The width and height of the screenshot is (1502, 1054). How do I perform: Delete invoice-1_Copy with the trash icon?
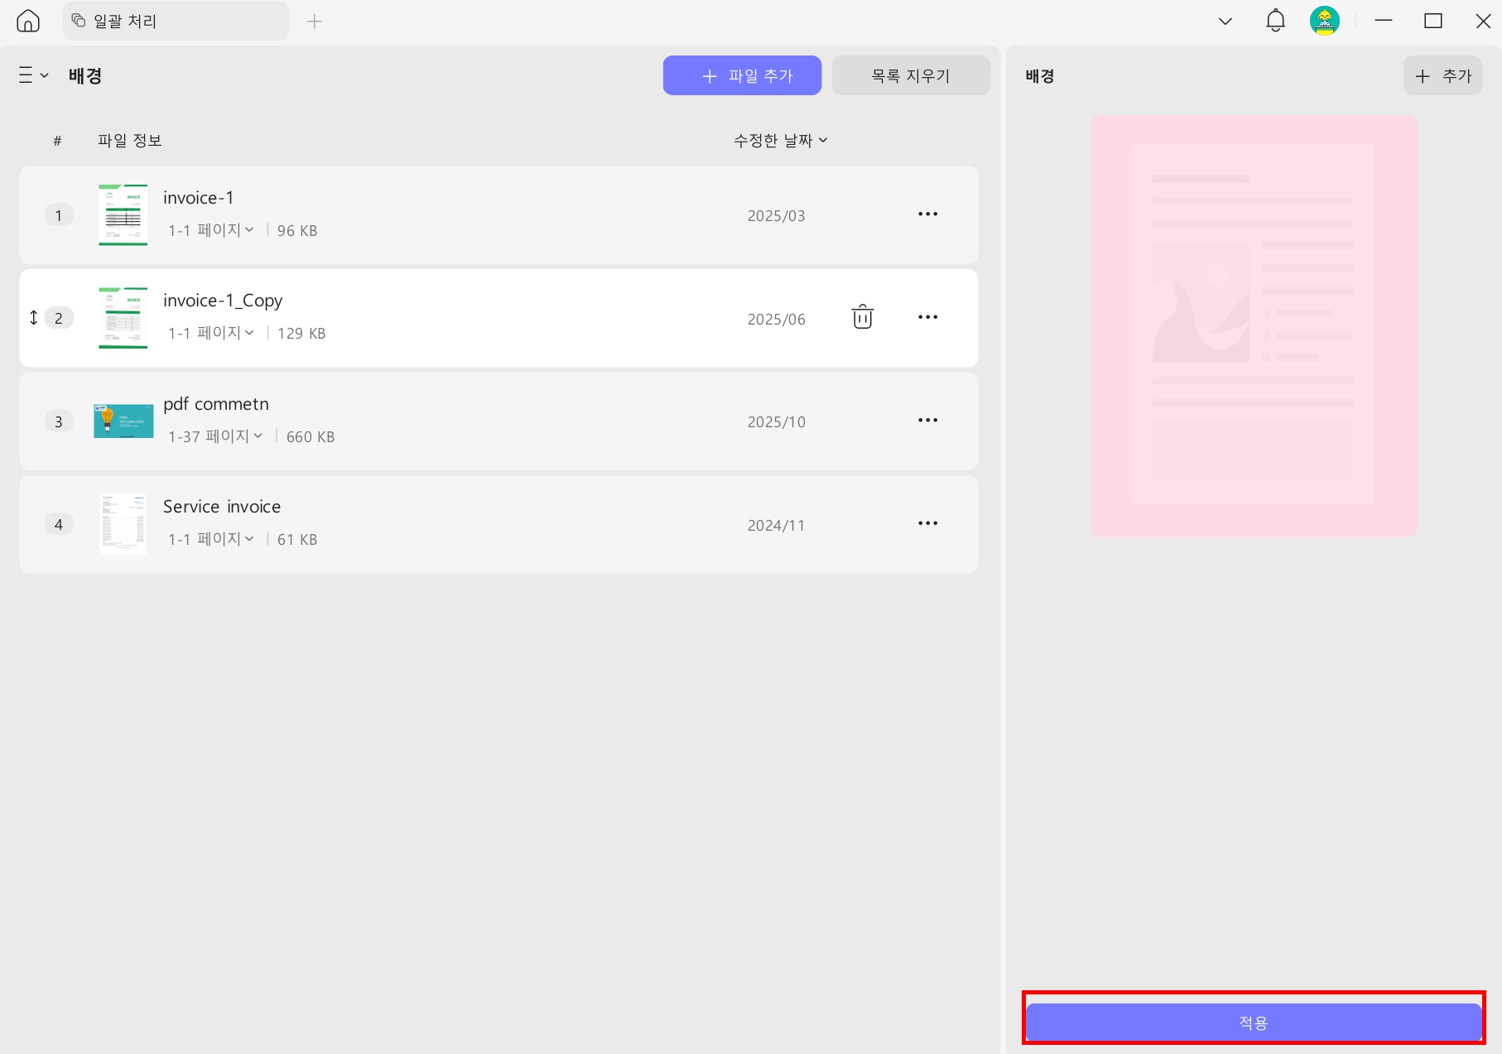(863, 317)
